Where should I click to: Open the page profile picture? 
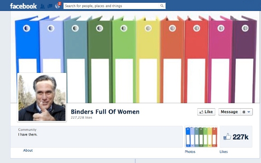click(x=42, y=97)
